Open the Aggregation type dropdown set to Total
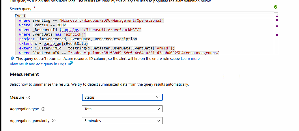 click(x=122, y=109)
